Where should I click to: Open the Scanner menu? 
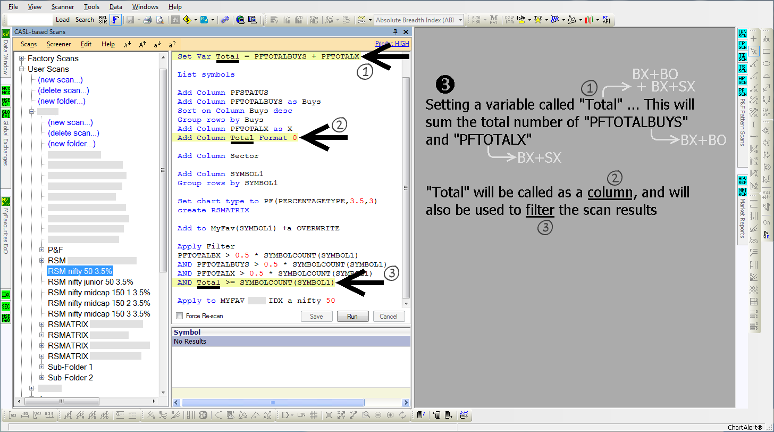[63, 7]
